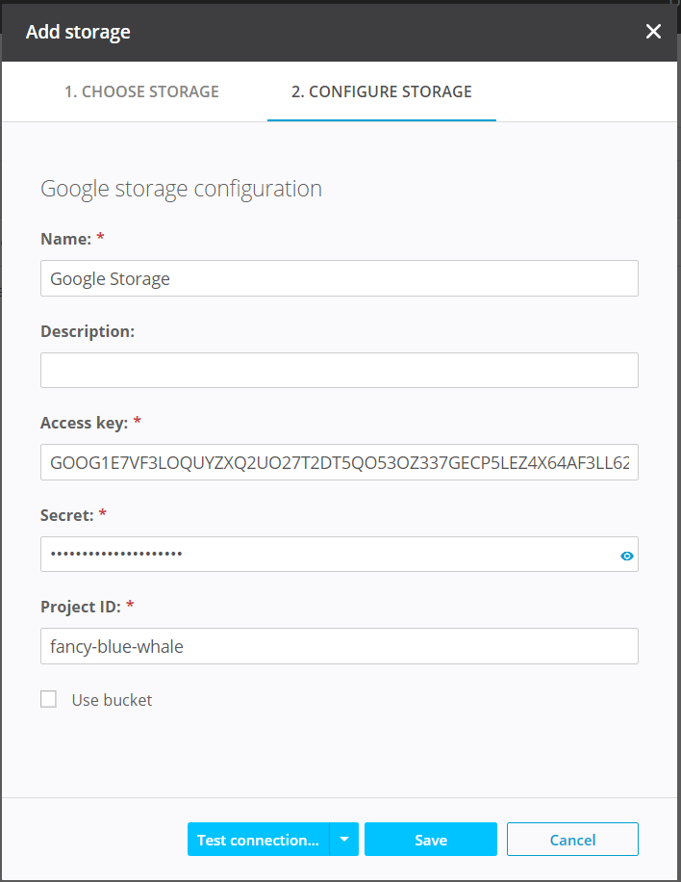Select the Project ID field with fancy-blue-whale
Image resolution: width=681 pixels, height=882 pixels.
click(339, 646)
